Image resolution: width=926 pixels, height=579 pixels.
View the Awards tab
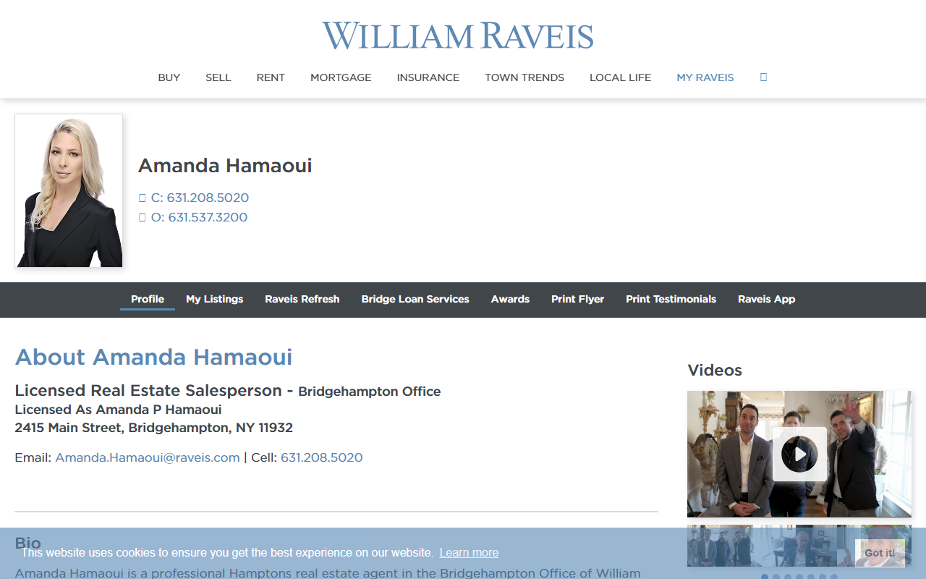(510, 299)
